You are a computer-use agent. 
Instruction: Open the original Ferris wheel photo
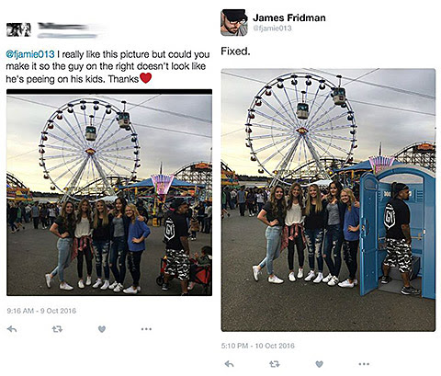109,192
